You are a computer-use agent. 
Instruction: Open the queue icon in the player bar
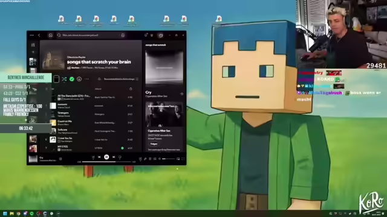[150, 159]
